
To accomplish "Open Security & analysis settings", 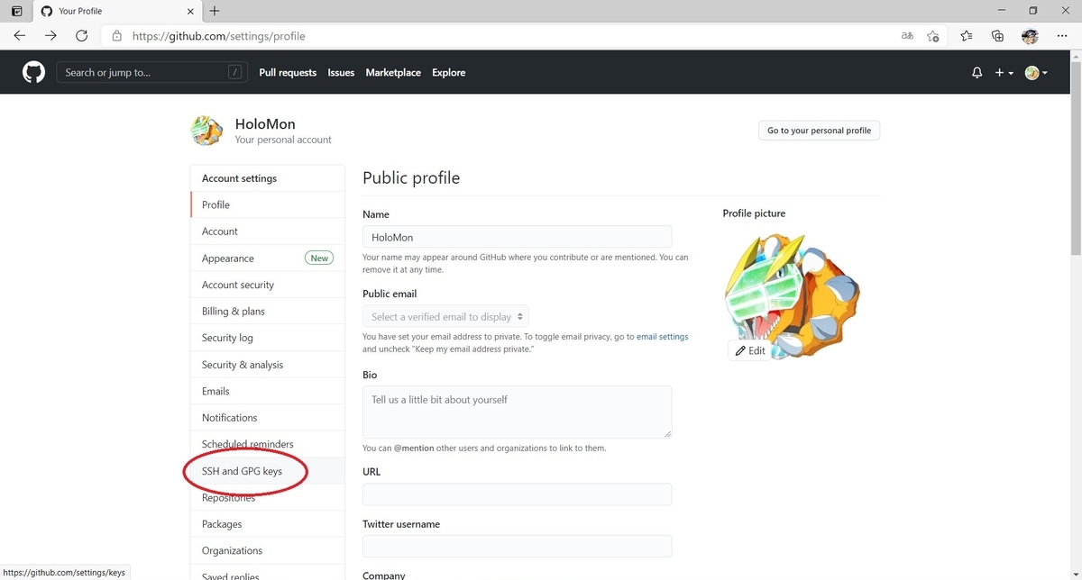I will click(x=268, y=365).
